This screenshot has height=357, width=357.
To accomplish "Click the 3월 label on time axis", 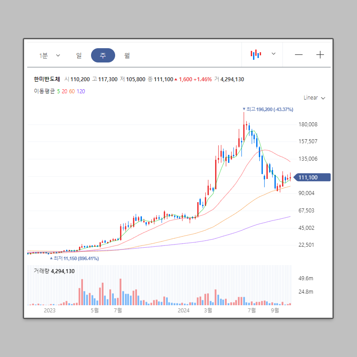I will click(208, 310).
